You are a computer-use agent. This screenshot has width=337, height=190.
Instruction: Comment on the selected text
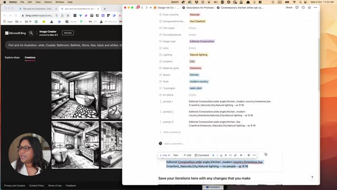click(x=202, y=155)
